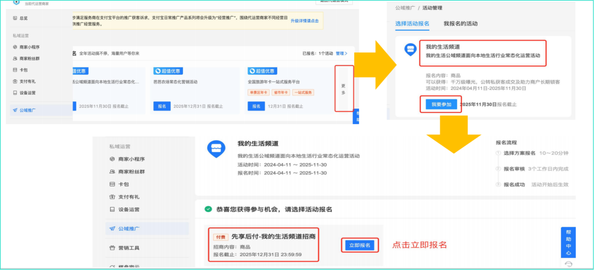The width and height of the screenshot is (594, 270).
Task: Click 公域推广 in the breadcrumb path
Action: pos(405,8)
